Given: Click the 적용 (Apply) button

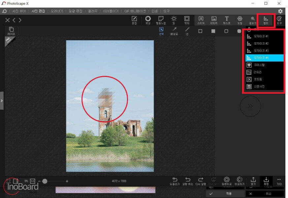Looking at the screenshot, I should coord(225,194).
